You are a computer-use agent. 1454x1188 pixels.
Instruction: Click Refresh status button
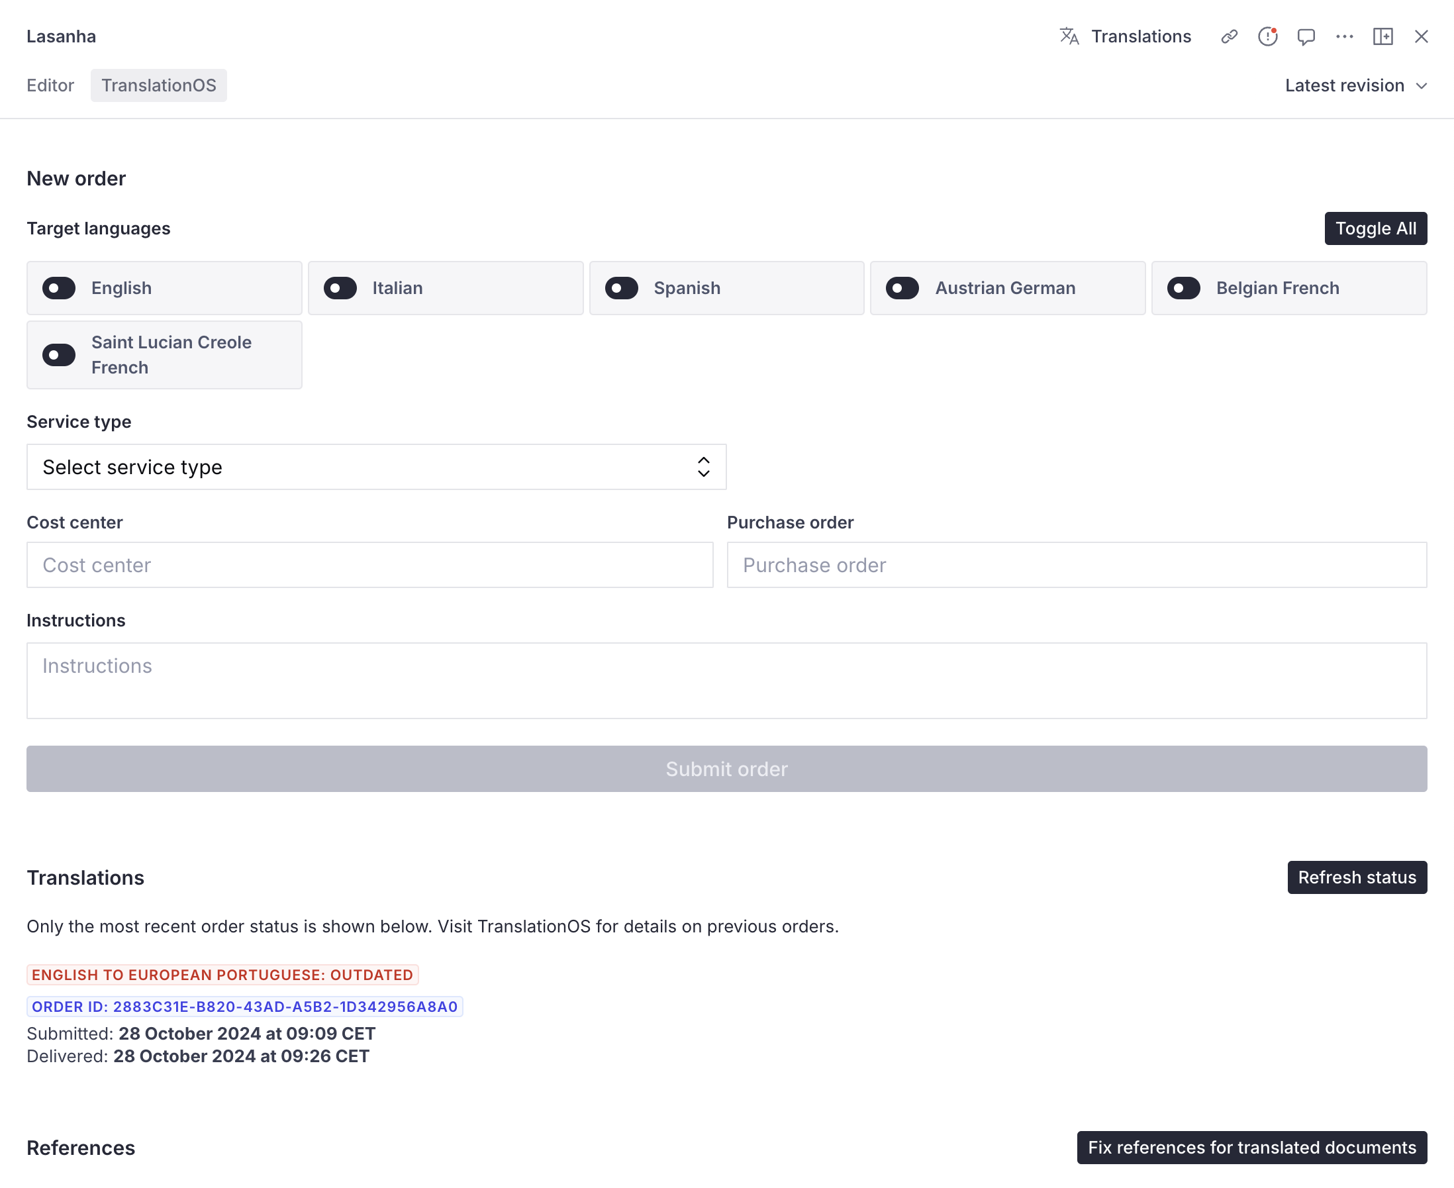coord(1357,877)
